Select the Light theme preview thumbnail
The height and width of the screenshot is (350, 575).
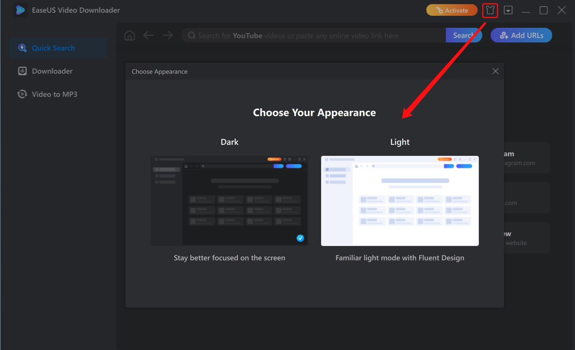(400, 201)
